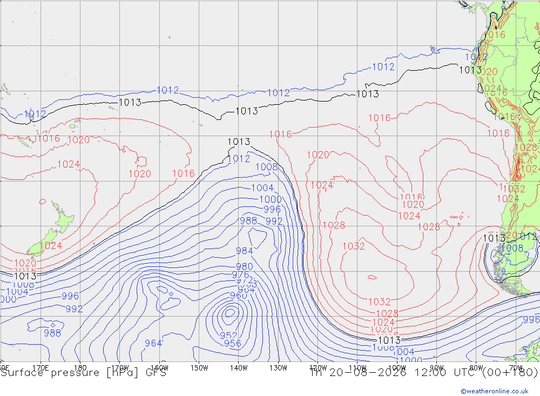Click the 110W longitude axis label
540x396 pixels.
click(357, 368)
